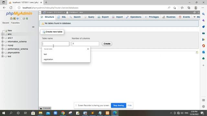
Task: Add page to favorites star icon
Action: click(x=175, y=8)
